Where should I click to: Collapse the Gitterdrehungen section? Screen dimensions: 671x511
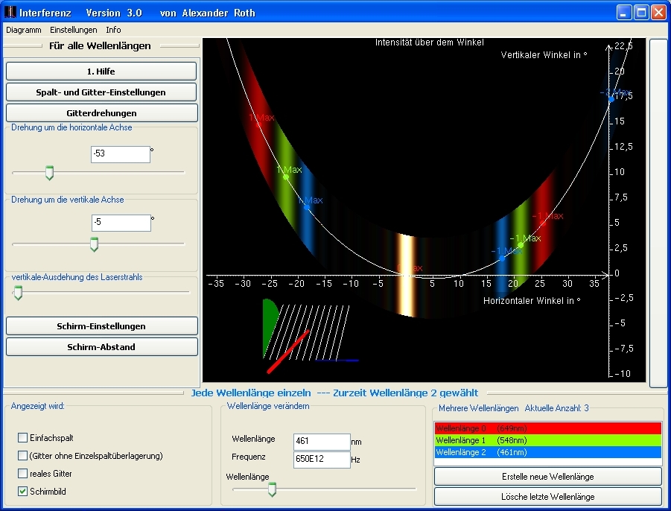[101, 113]
